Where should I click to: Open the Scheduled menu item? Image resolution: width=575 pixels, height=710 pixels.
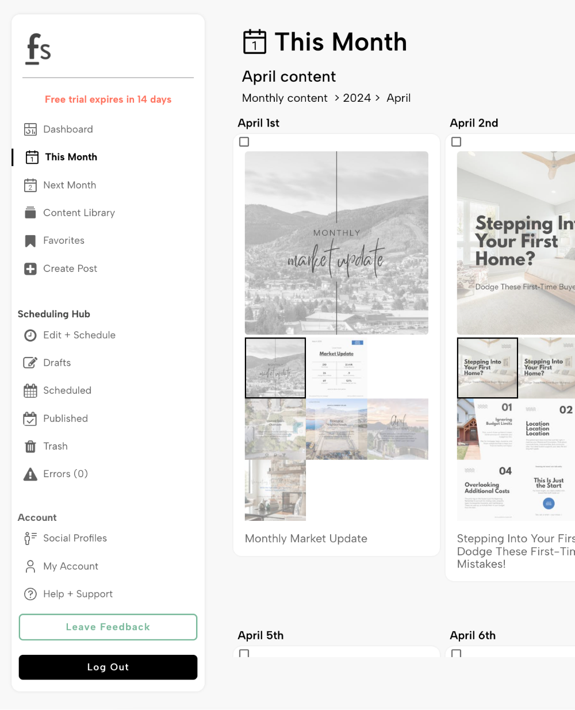pyautogui.click(x=67, y=390)
